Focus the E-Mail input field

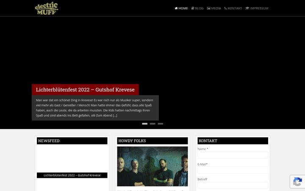click(x=233, y=170)
